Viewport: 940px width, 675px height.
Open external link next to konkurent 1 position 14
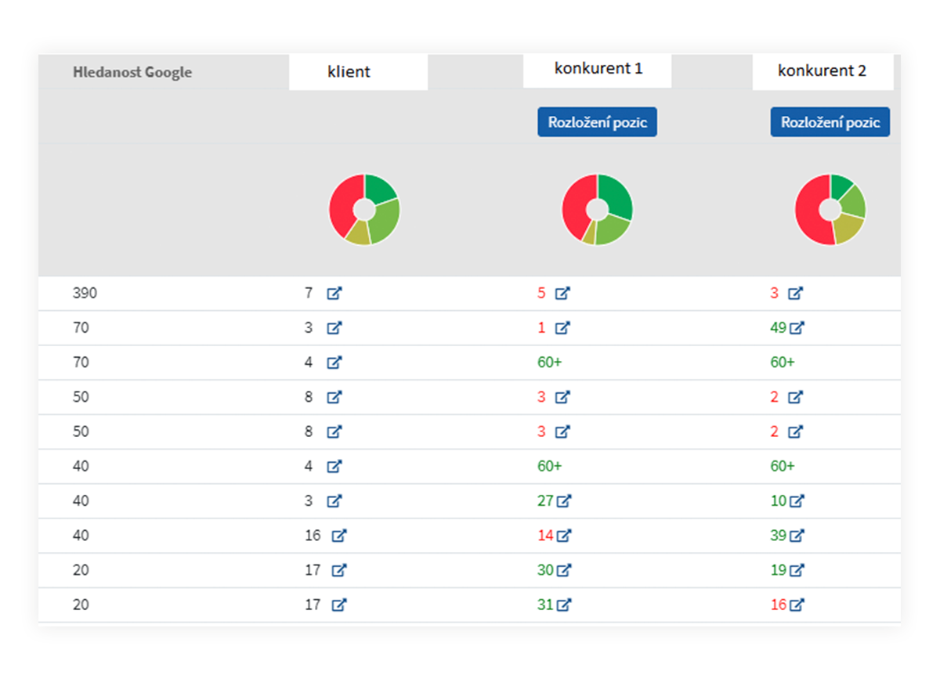point(563,536)
